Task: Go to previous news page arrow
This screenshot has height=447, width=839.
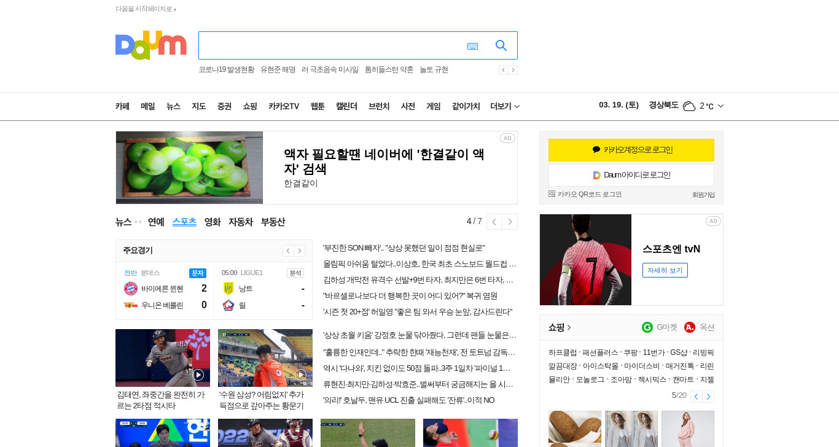Action: pos(494,222)
